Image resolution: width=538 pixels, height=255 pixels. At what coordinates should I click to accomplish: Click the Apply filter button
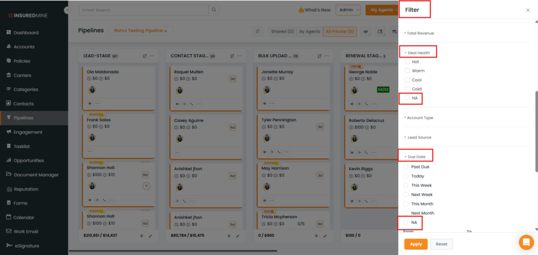[416, 244]
